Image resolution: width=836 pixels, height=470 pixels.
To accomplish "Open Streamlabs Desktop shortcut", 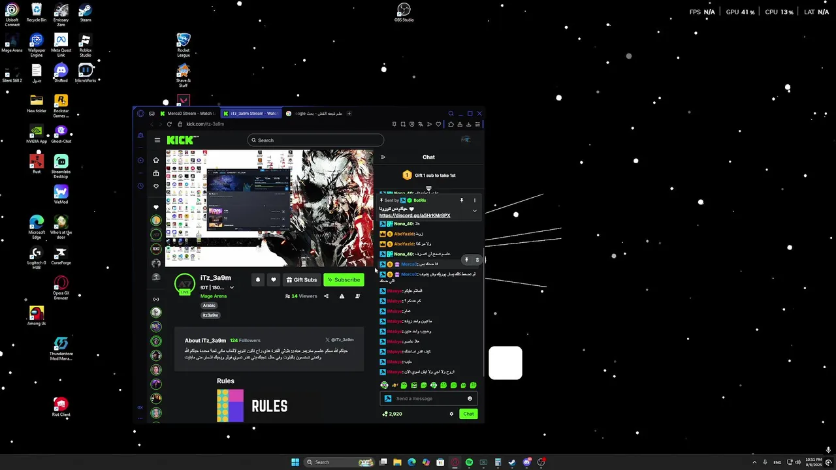I will 61,166.
